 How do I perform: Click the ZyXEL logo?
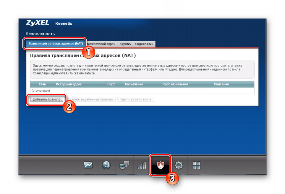[38, 23]
